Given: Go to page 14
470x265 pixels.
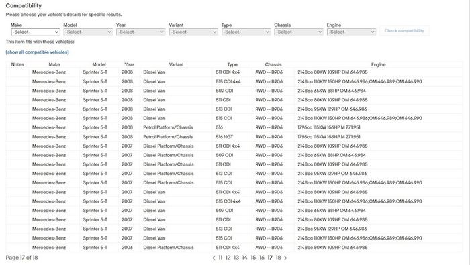Looking at the screenshot, I should tap(245, 258).
